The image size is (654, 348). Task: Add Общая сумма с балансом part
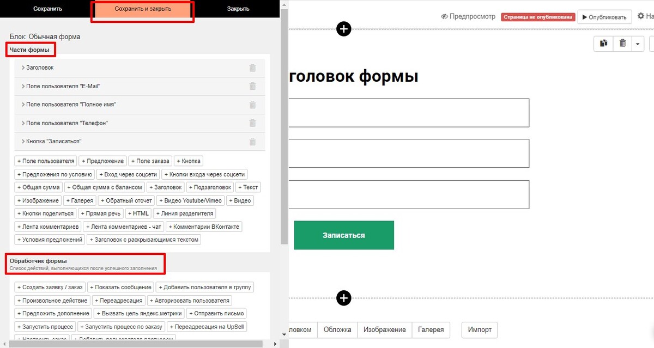tap(105, 187)
